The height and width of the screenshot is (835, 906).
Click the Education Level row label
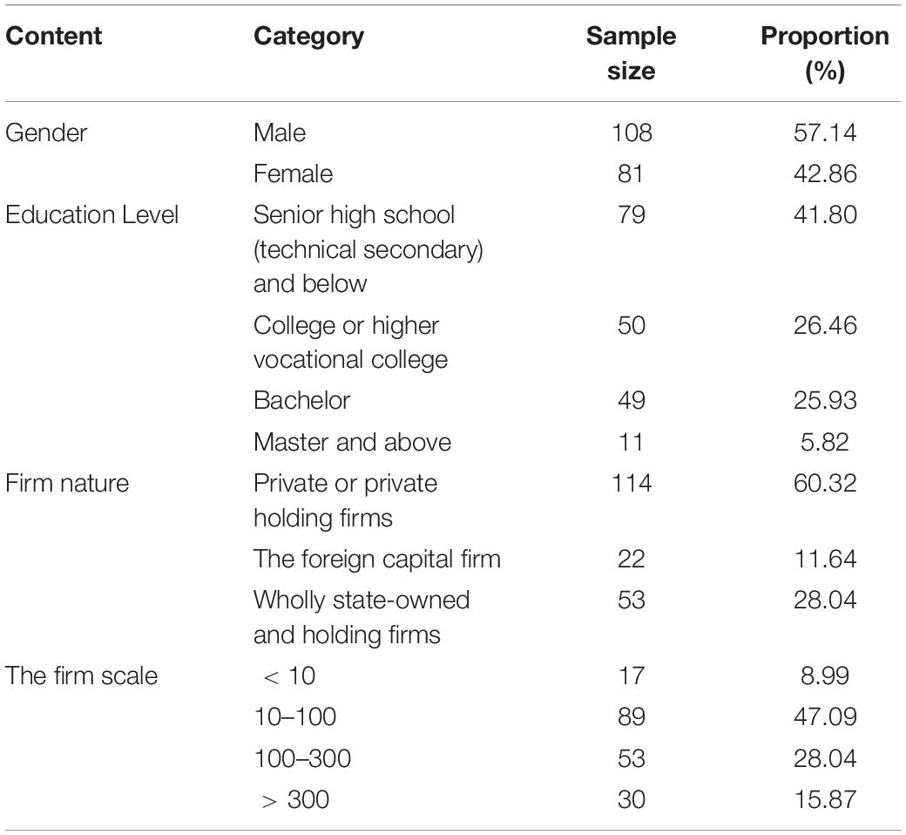91,214
